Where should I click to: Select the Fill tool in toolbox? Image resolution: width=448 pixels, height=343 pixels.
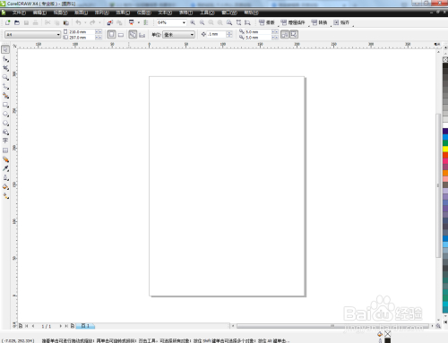click(5, 187)
